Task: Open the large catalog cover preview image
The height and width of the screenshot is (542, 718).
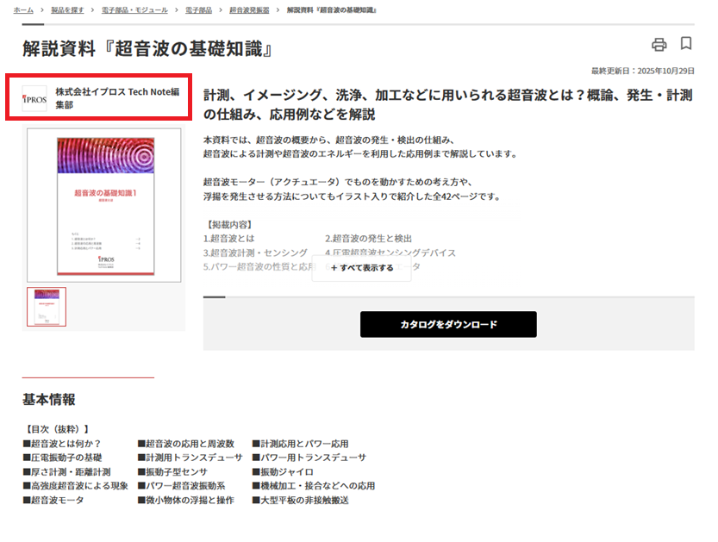Action: (104, 205)
